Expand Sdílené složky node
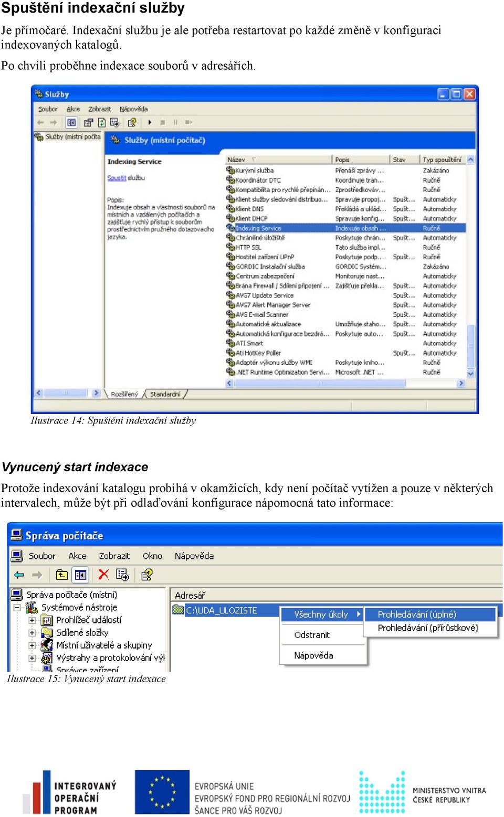This screenshot has height=817, width=504. (32, 633)
